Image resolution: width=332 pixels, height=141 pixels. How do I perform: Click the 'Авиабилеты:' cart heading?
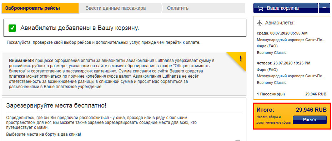click(280, 22)
